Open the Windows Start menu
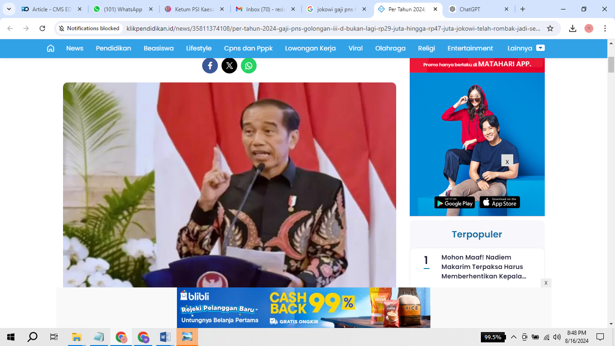 (11, 337)
